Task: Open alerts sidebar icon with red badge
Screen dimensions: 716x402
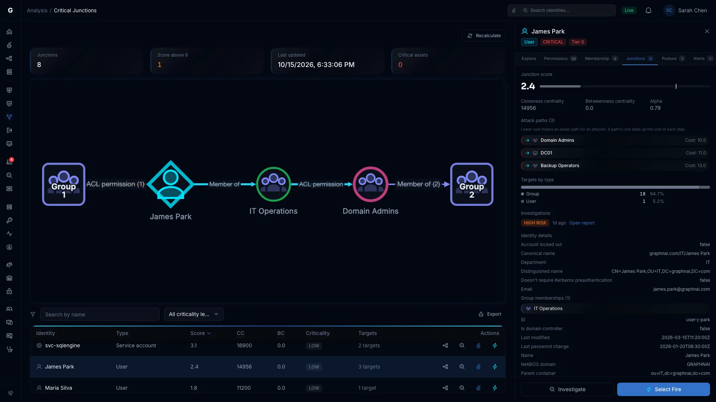Action: pyautogui.click(x=9, y=162)
